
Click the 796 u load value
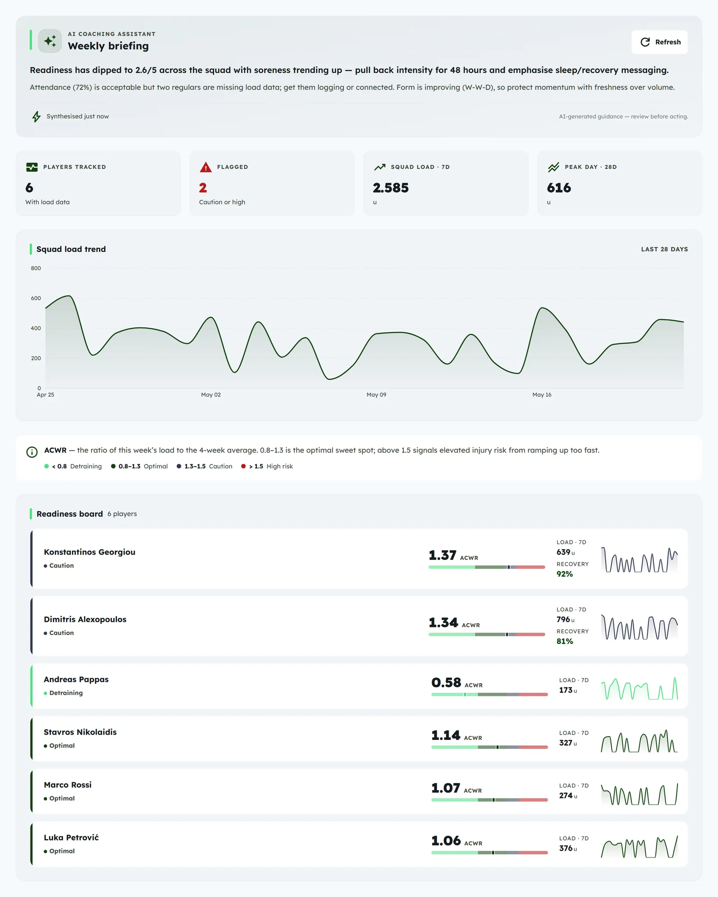coord(565,620)
